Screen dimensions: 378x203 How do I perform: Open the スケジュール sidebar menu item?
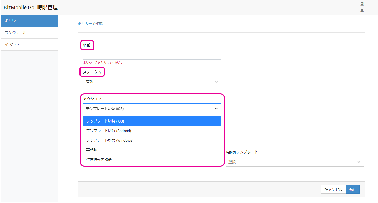click(29, 33)
